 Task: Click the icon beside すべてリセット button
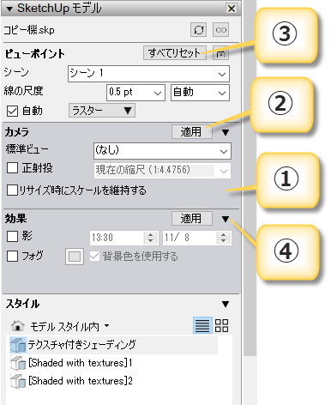click(220, 53)
